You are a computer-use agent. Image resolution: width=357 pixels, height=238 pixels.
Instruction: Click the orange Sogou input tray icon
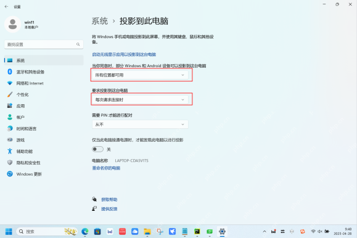302,231
